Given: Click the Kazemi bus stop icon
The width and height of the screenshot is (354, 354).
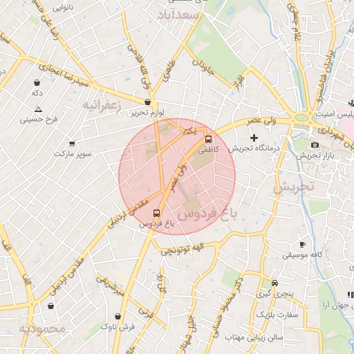Looking at the screenshot, I should [208, 140].
